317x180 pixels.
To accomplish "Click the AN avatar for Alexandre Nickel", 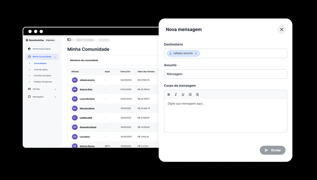I will coord(75,127).
